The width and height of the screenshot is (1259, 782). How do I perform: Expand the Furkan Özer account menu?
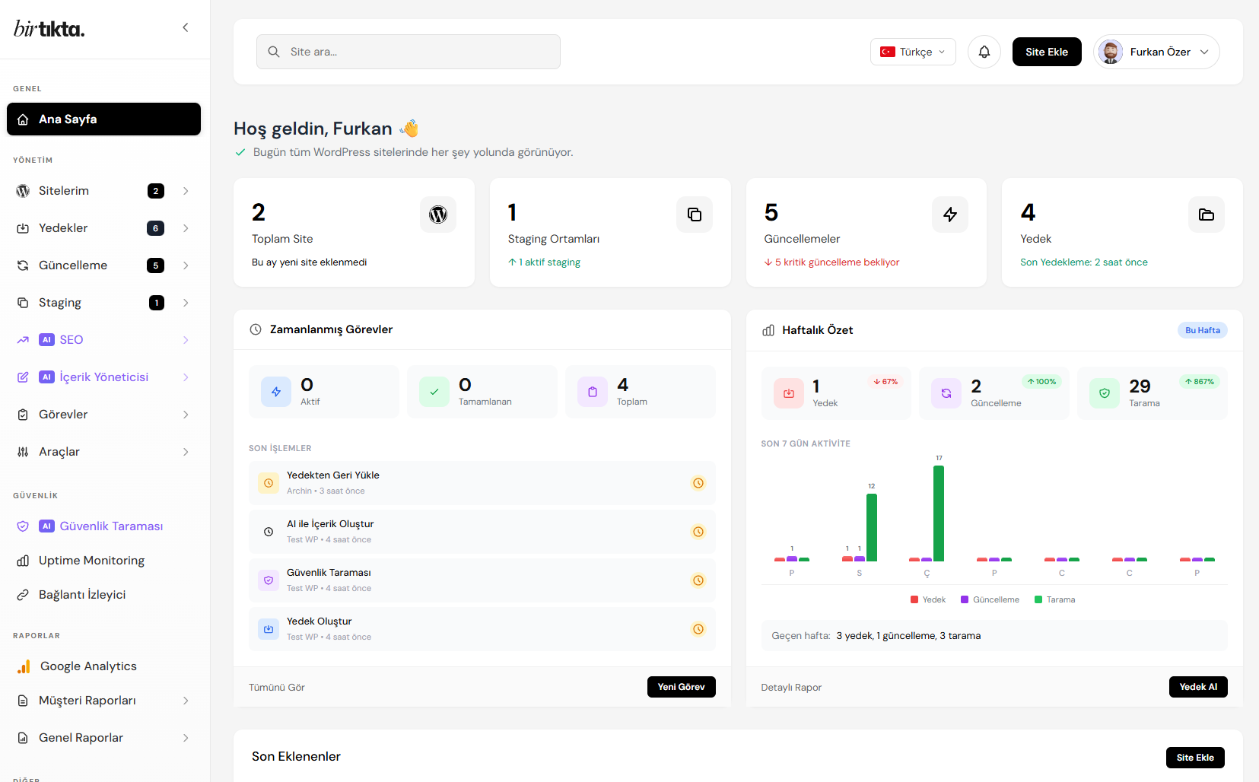(x=1156, y=51)
